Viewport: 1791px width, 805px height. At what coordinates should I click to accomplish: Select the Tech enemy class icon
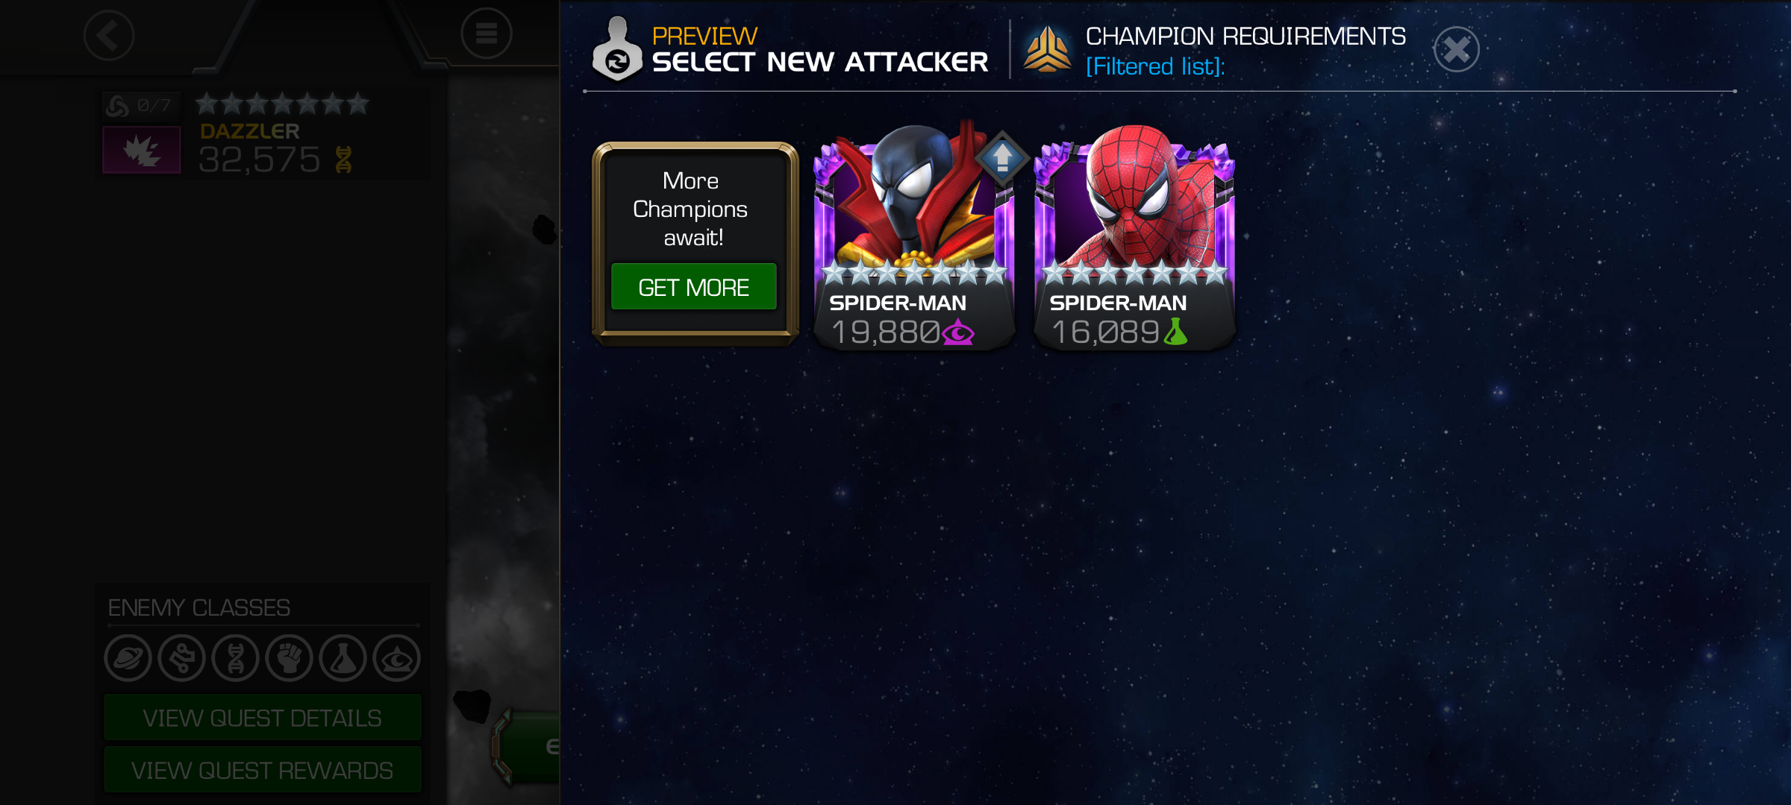(x=181, y=658)
